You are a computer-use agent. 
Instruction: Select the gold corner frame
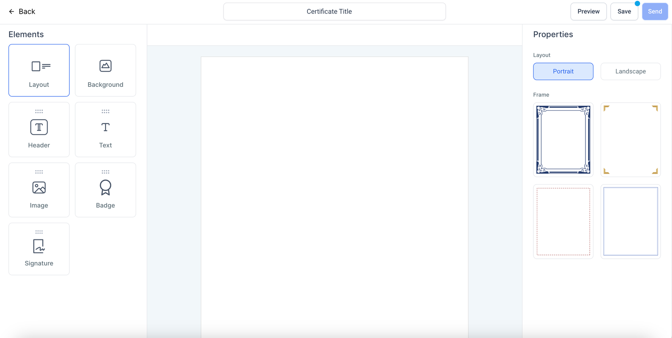pyautogui.click(x=630, y=140)
